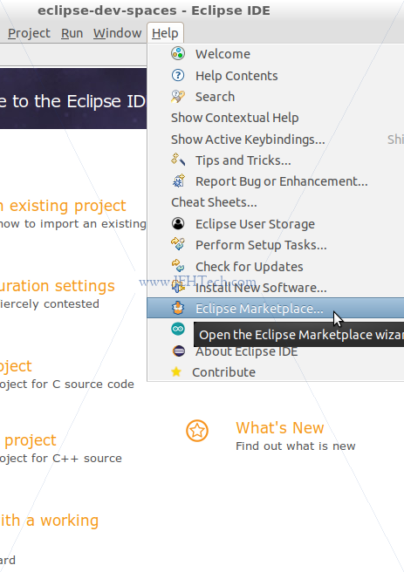Click the teal infinity icon below Marketplace
404x572 pixels.
(178, 329)
